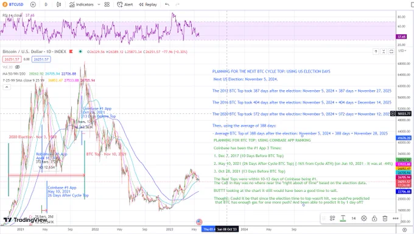Select the 'PLANNING FOR THE NEXT BTC CYCLE TOP' text
Screen dimensions: 414x234
click(x=271, y=71)
